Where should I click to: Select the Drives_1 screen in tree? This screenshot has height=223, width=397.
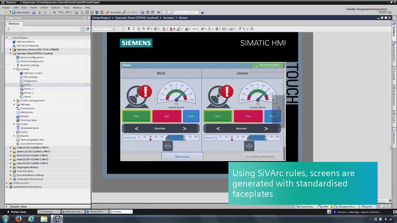pyautogui.click(x=29, y=89)
